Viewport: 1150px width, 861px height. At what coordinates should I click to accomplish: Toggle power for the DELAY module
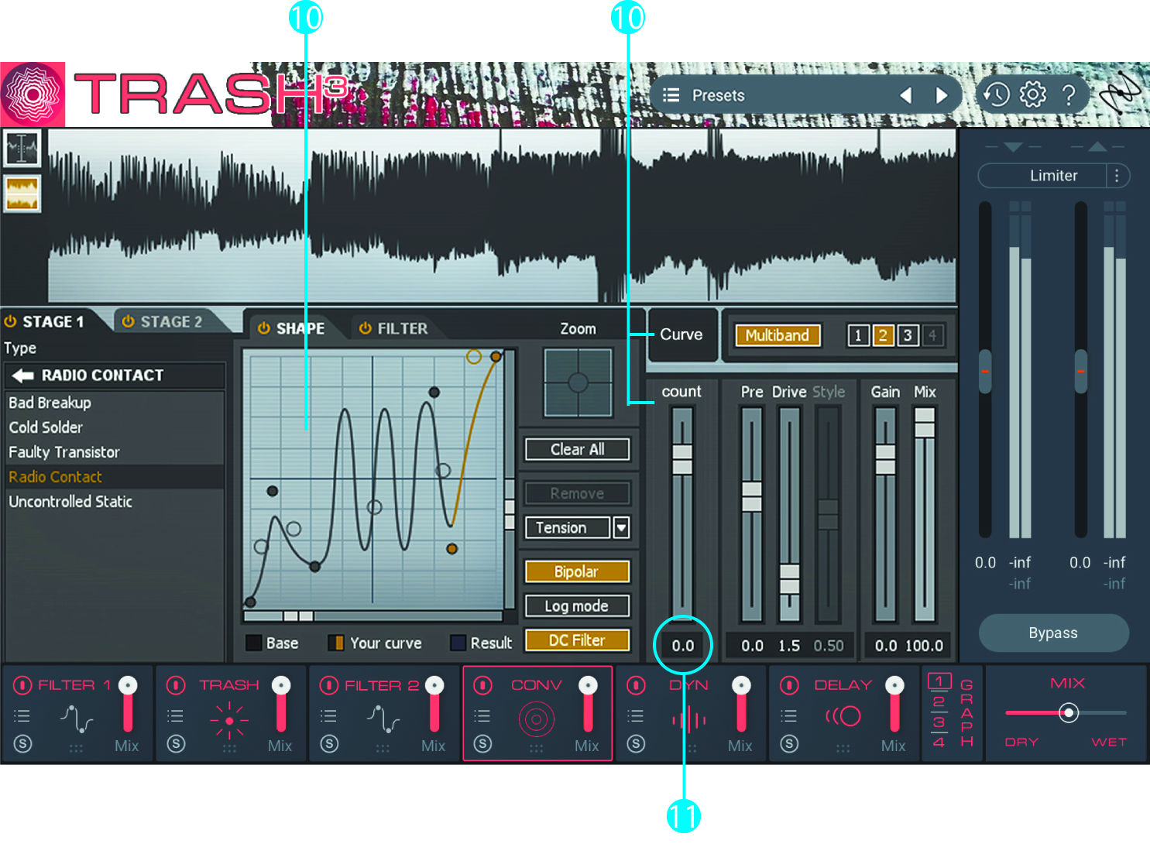click(x=789, y=685)
